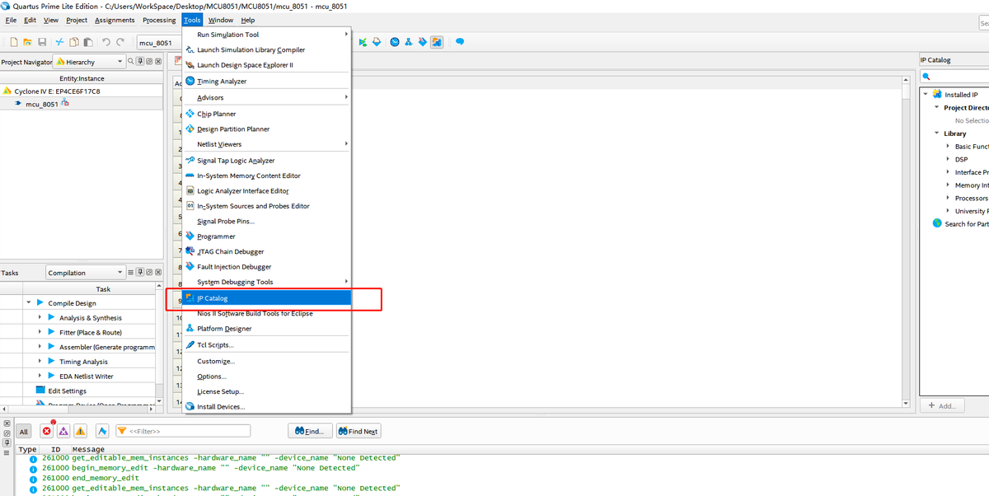
Task: Open the File menu
Action: pos(11,20)
